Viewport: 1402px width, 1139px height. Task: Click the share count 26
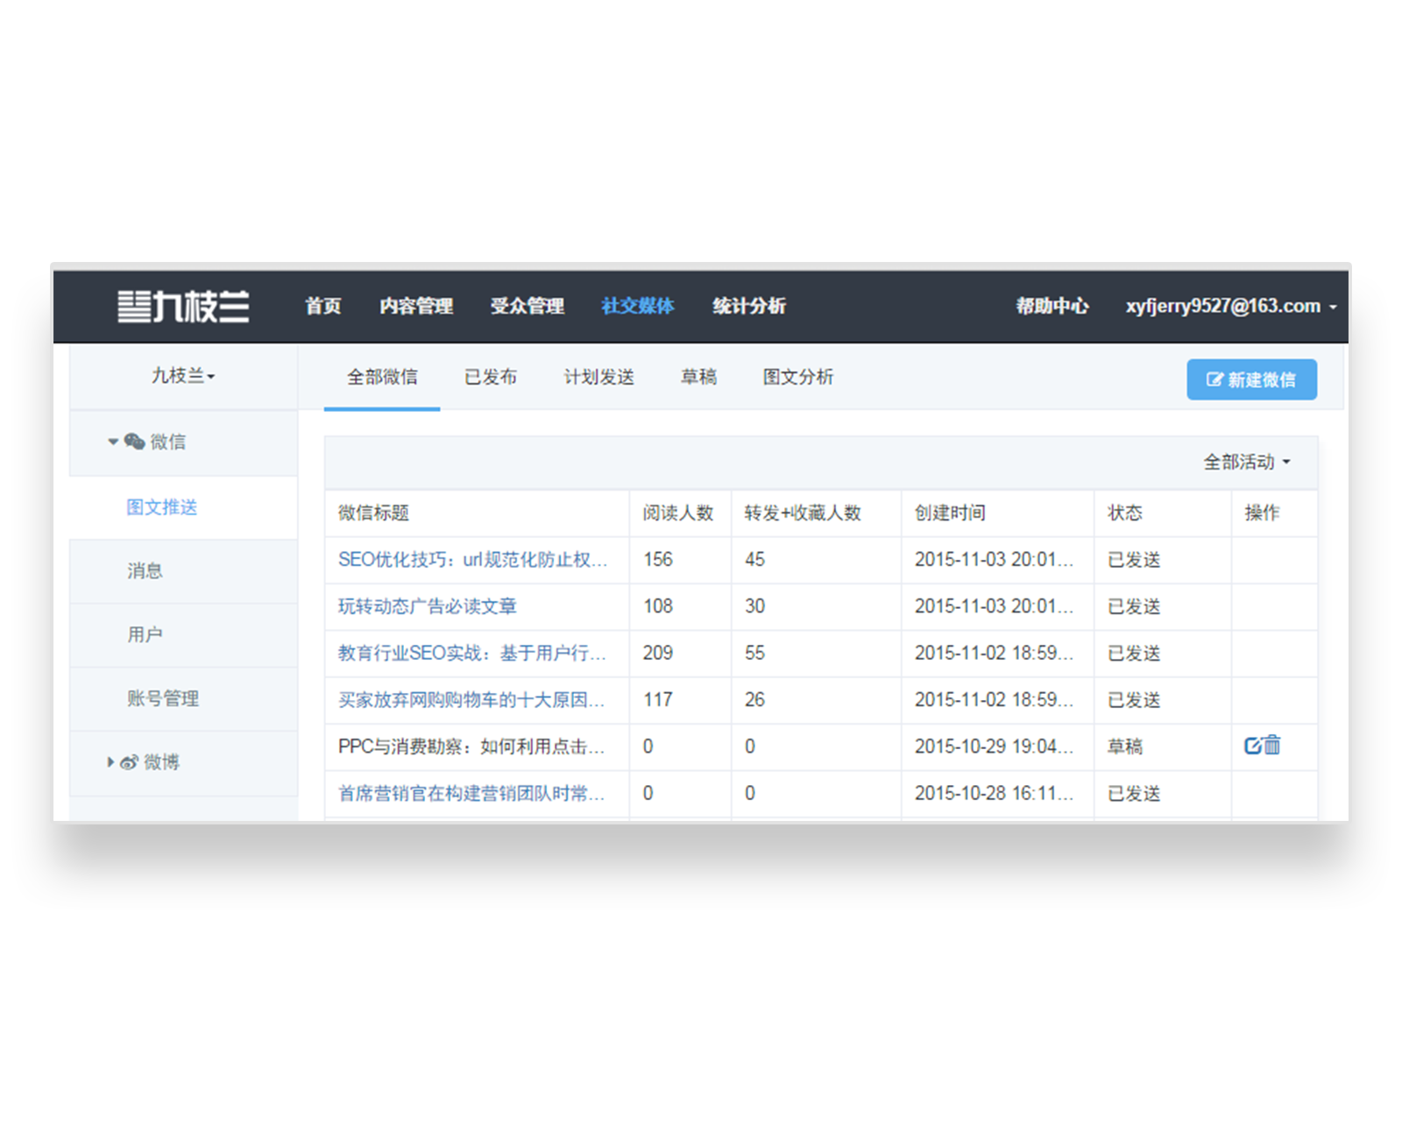[754, 700]
